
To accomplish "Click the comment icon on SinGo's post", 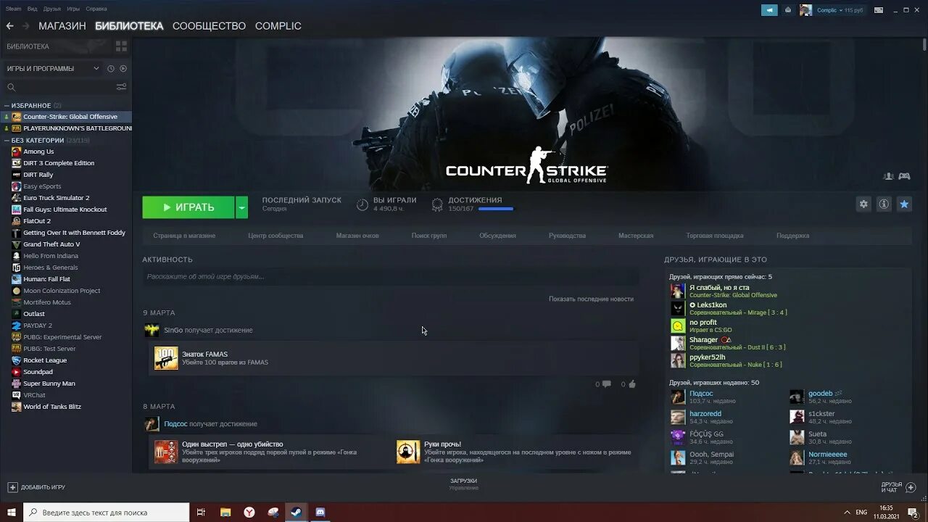I will point(606,384).
